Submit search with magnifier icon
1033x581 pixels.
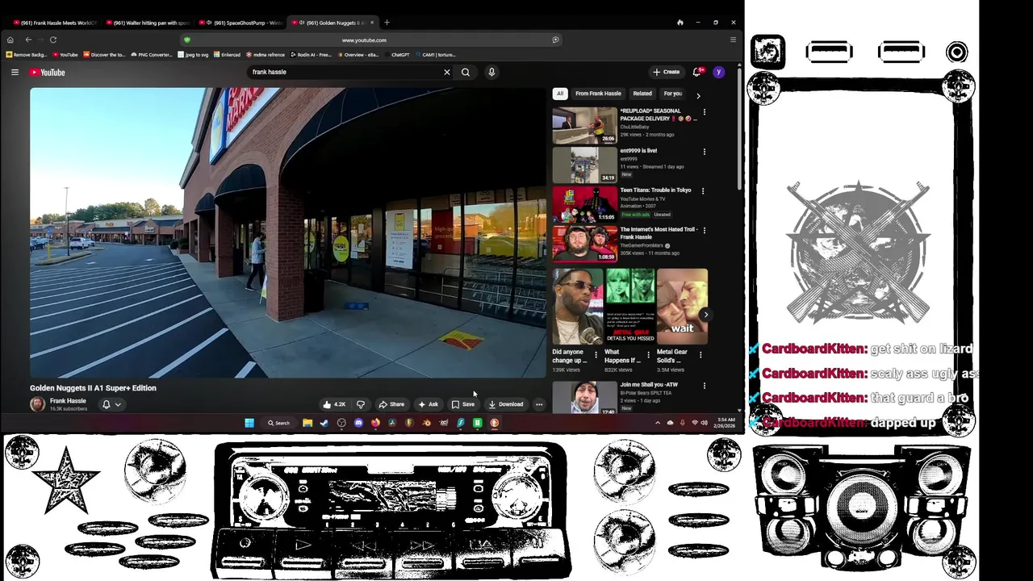[466, 73]
